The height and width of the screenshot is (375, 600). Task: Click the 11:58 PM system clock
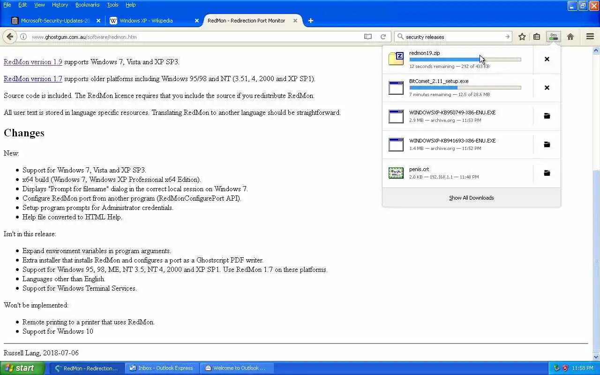pos(583,368)
